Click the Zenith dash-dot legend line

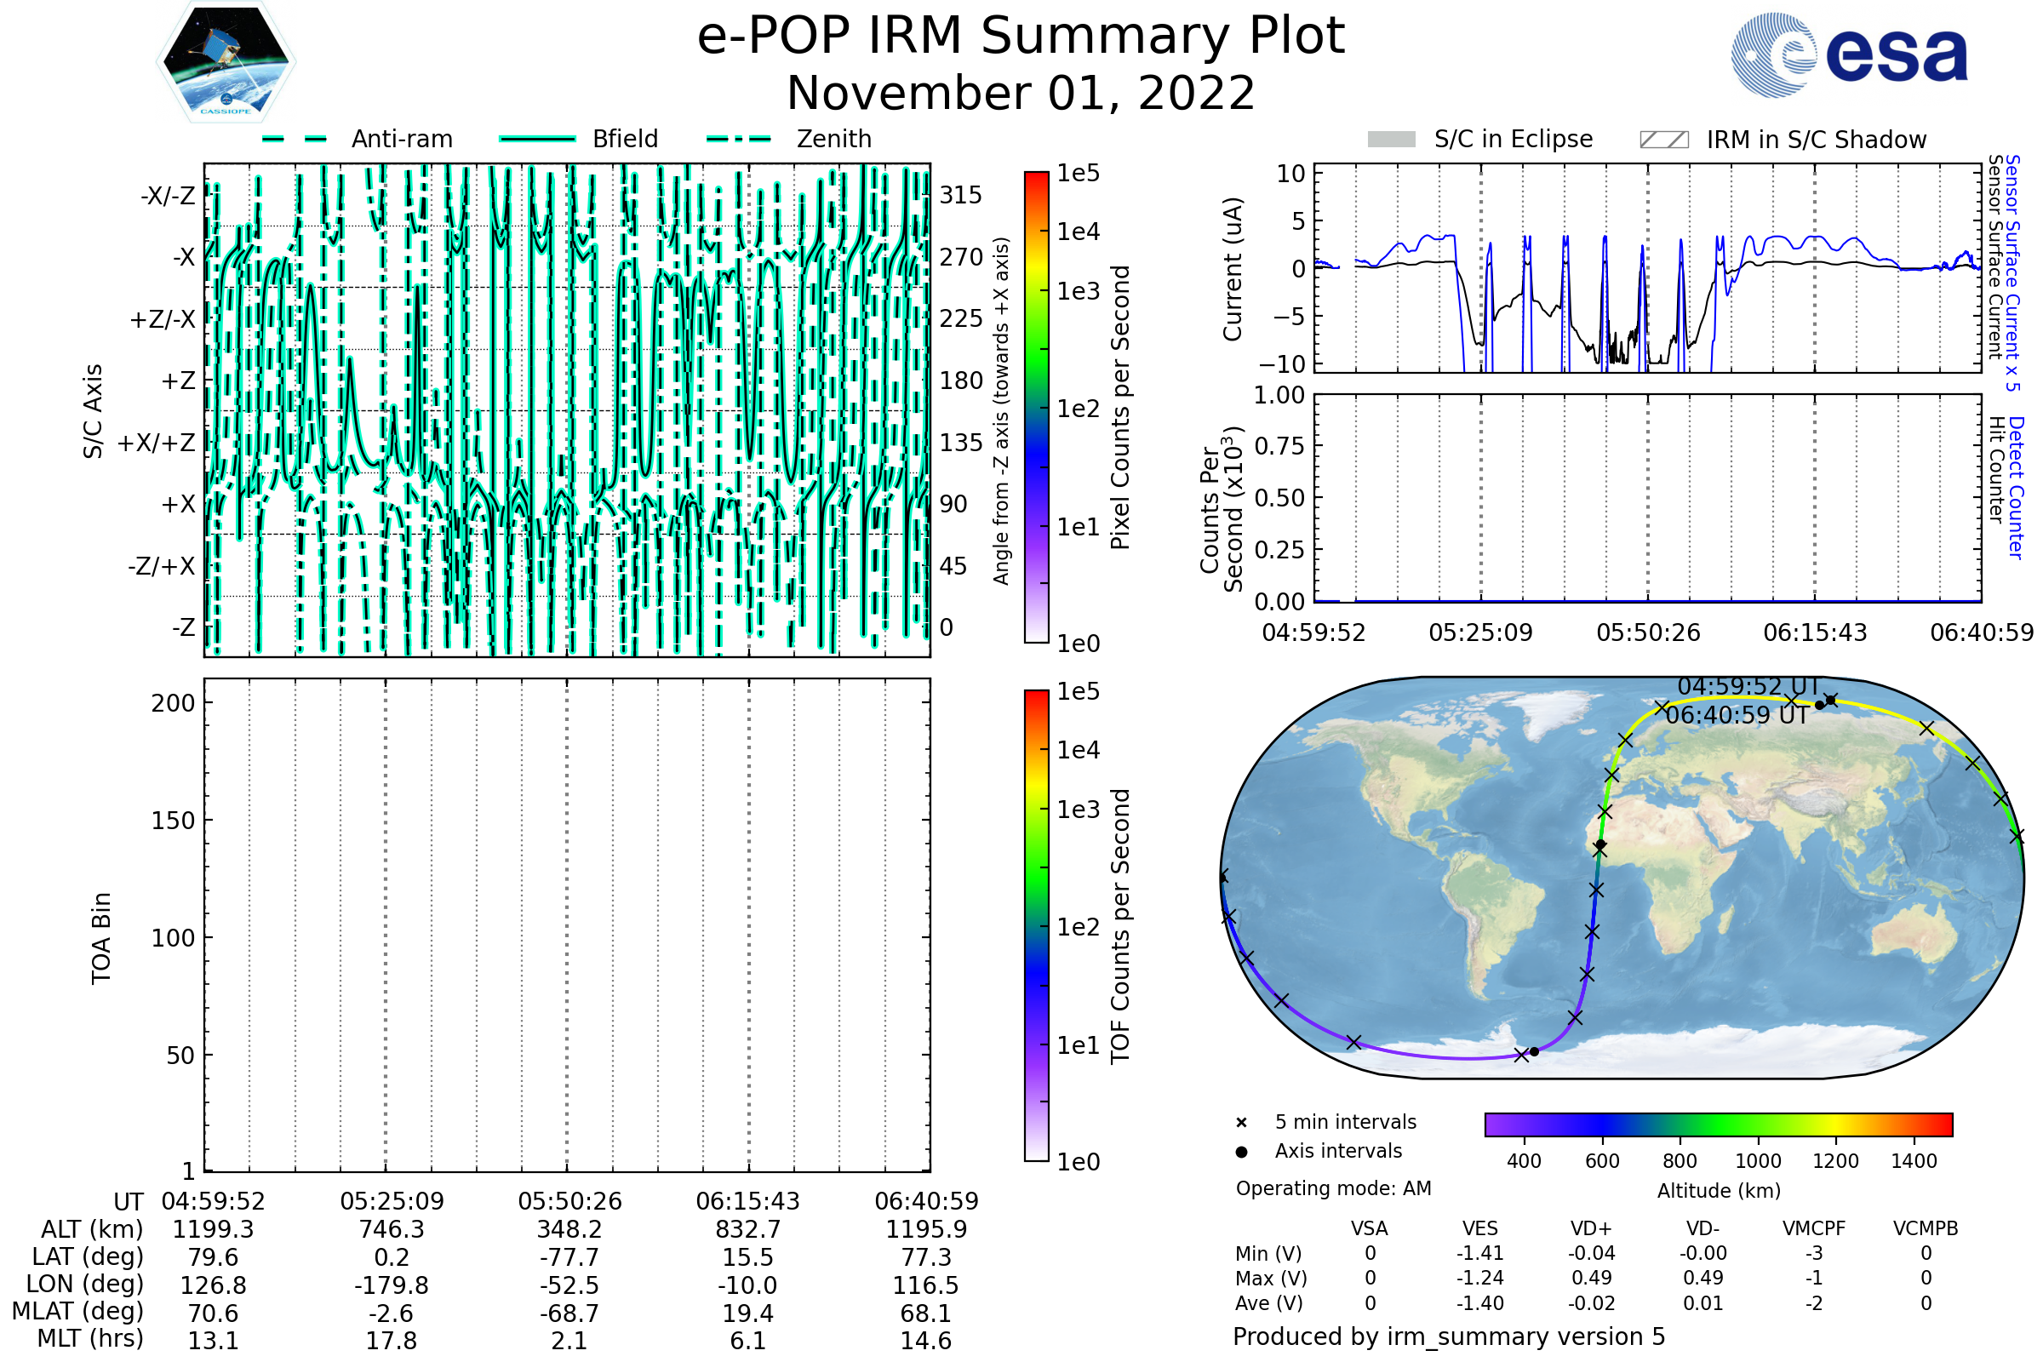pyautogui.click(x=739, y=139)
